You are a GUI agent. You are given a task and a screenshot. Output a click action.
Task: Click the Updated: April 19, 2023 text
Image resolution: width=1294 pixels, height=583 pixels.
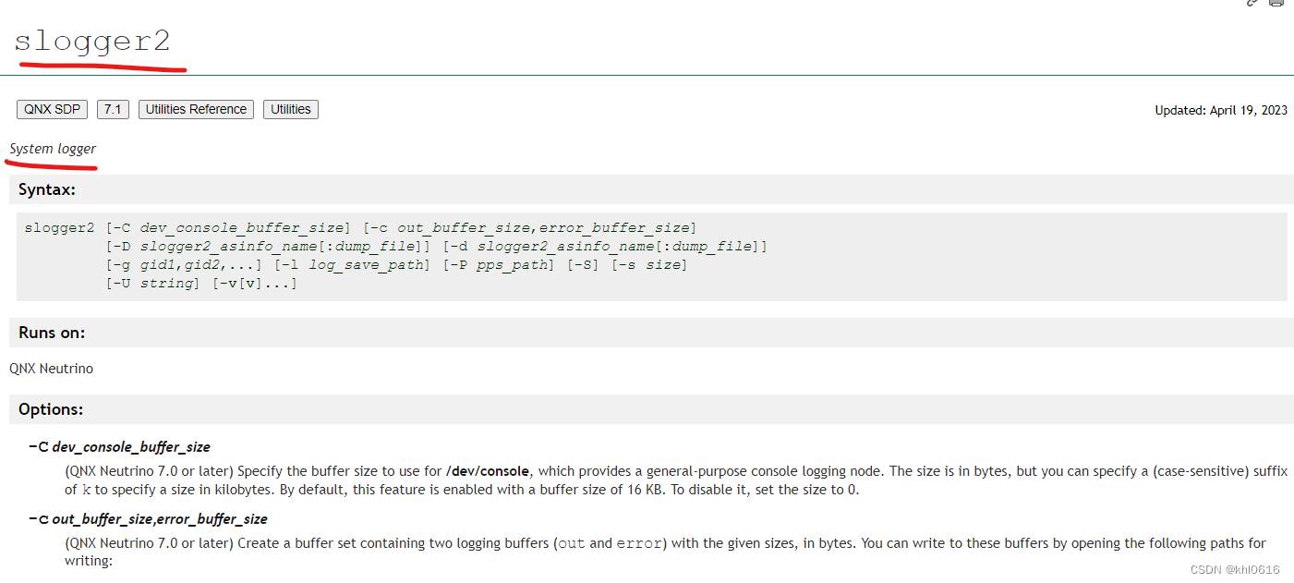pyautogui.click(x=1221, y=110)
